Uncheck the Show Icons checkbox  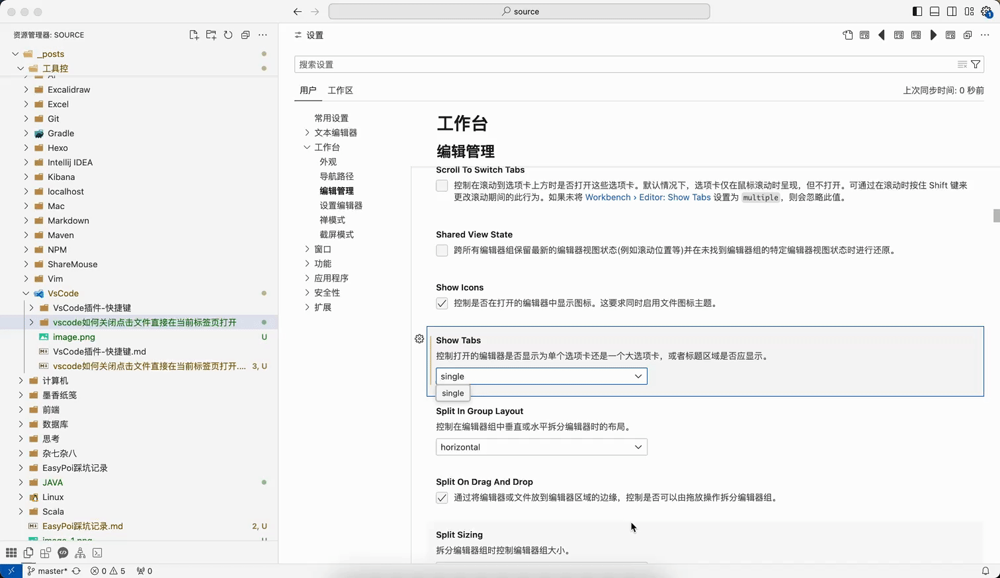click(442, 304)
